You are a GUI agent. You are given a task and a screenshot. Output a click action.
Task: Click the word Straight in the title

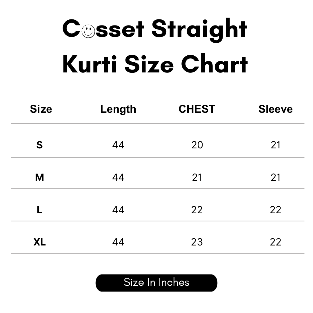pos(199,30)
